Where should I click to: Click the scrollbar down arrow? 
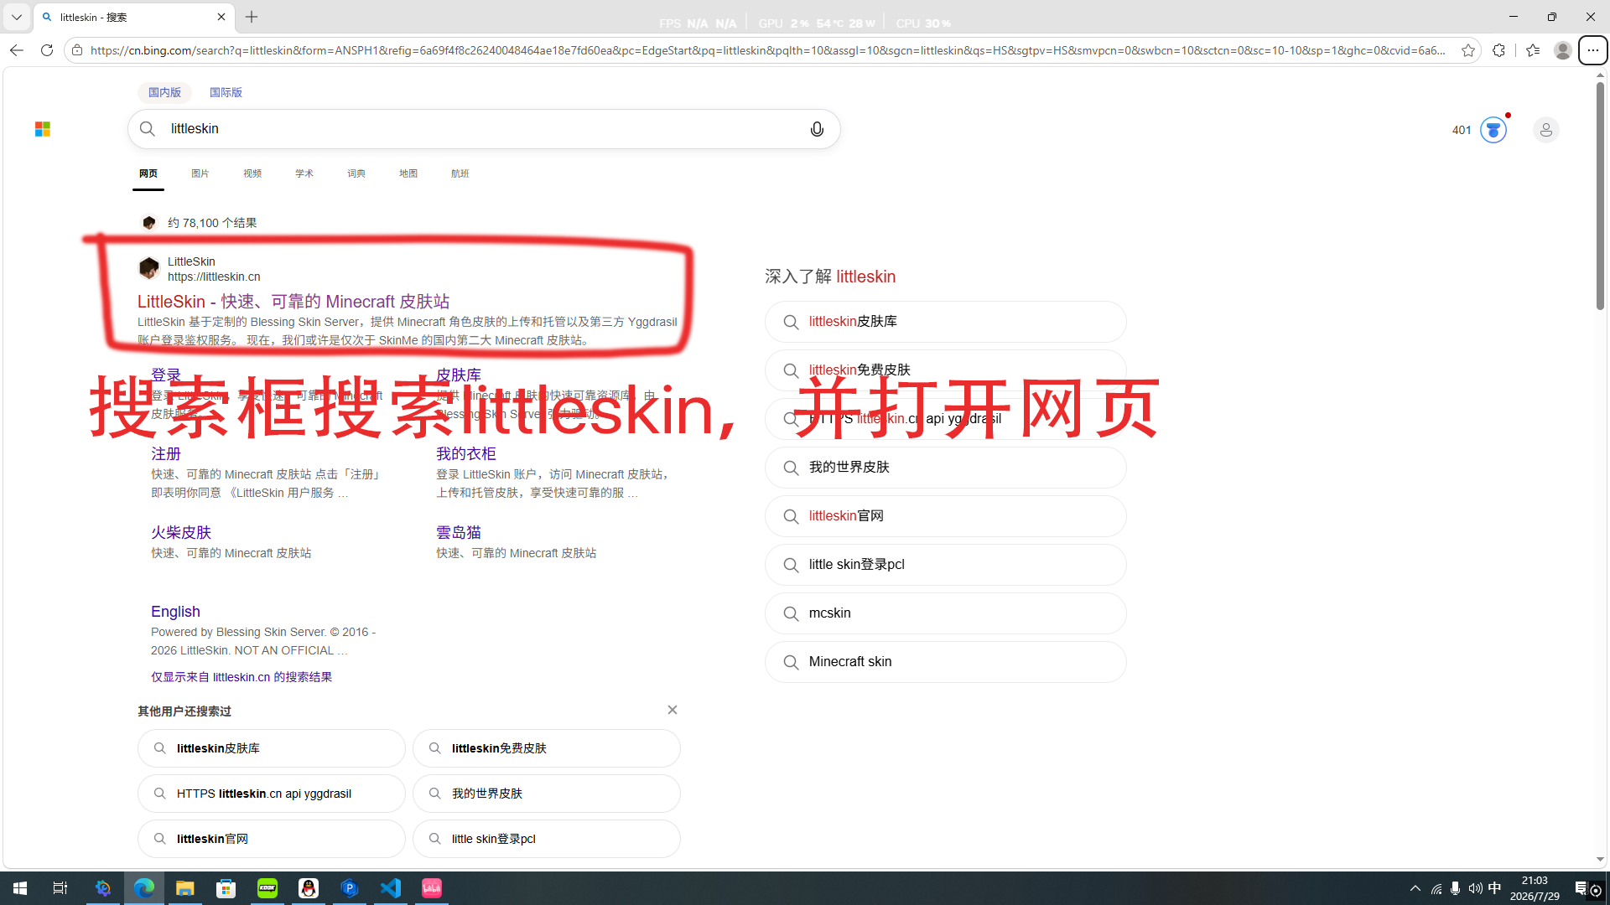(1600, 860)
